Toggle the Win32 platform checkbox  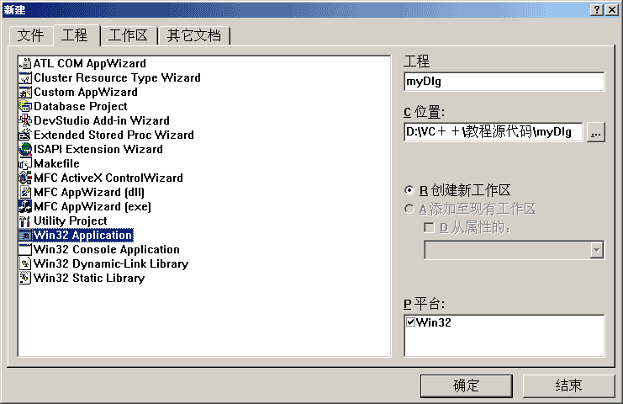411,322
